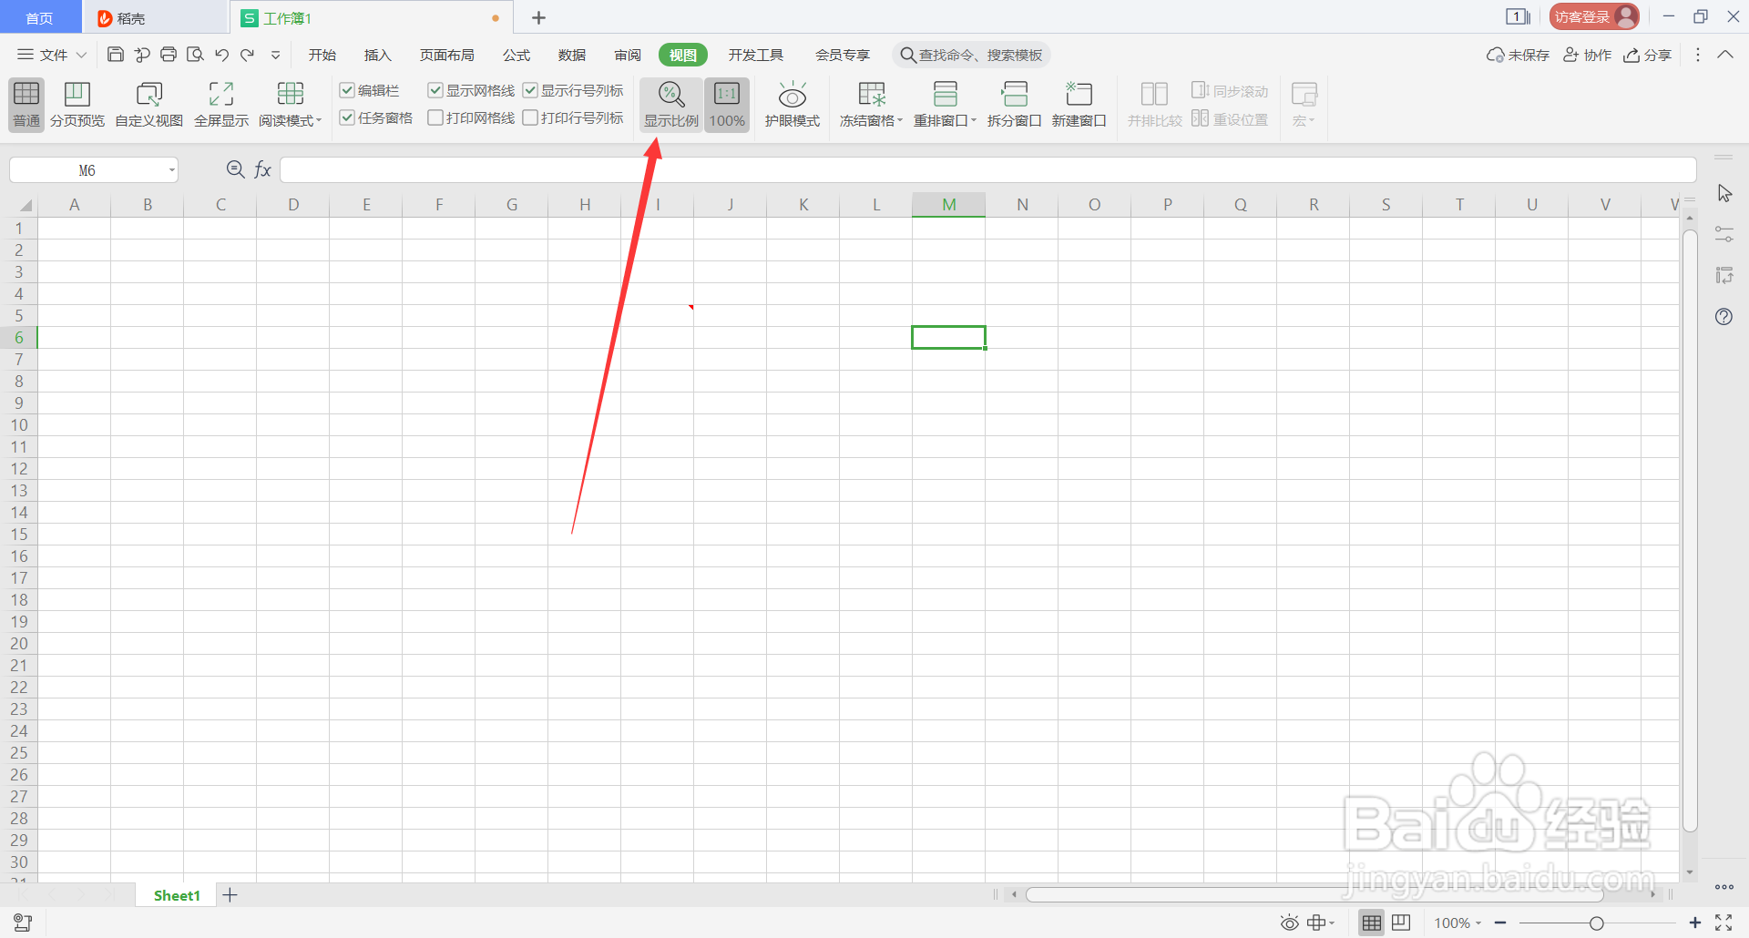
Task: Click the 未保存 cloud save button
Action: click(1518, 55)
